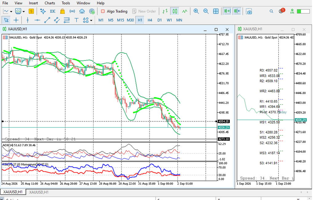Viewport: 315px width, 200px height.
Task: Open the Insert menu
Action: (x=33, y=3)
